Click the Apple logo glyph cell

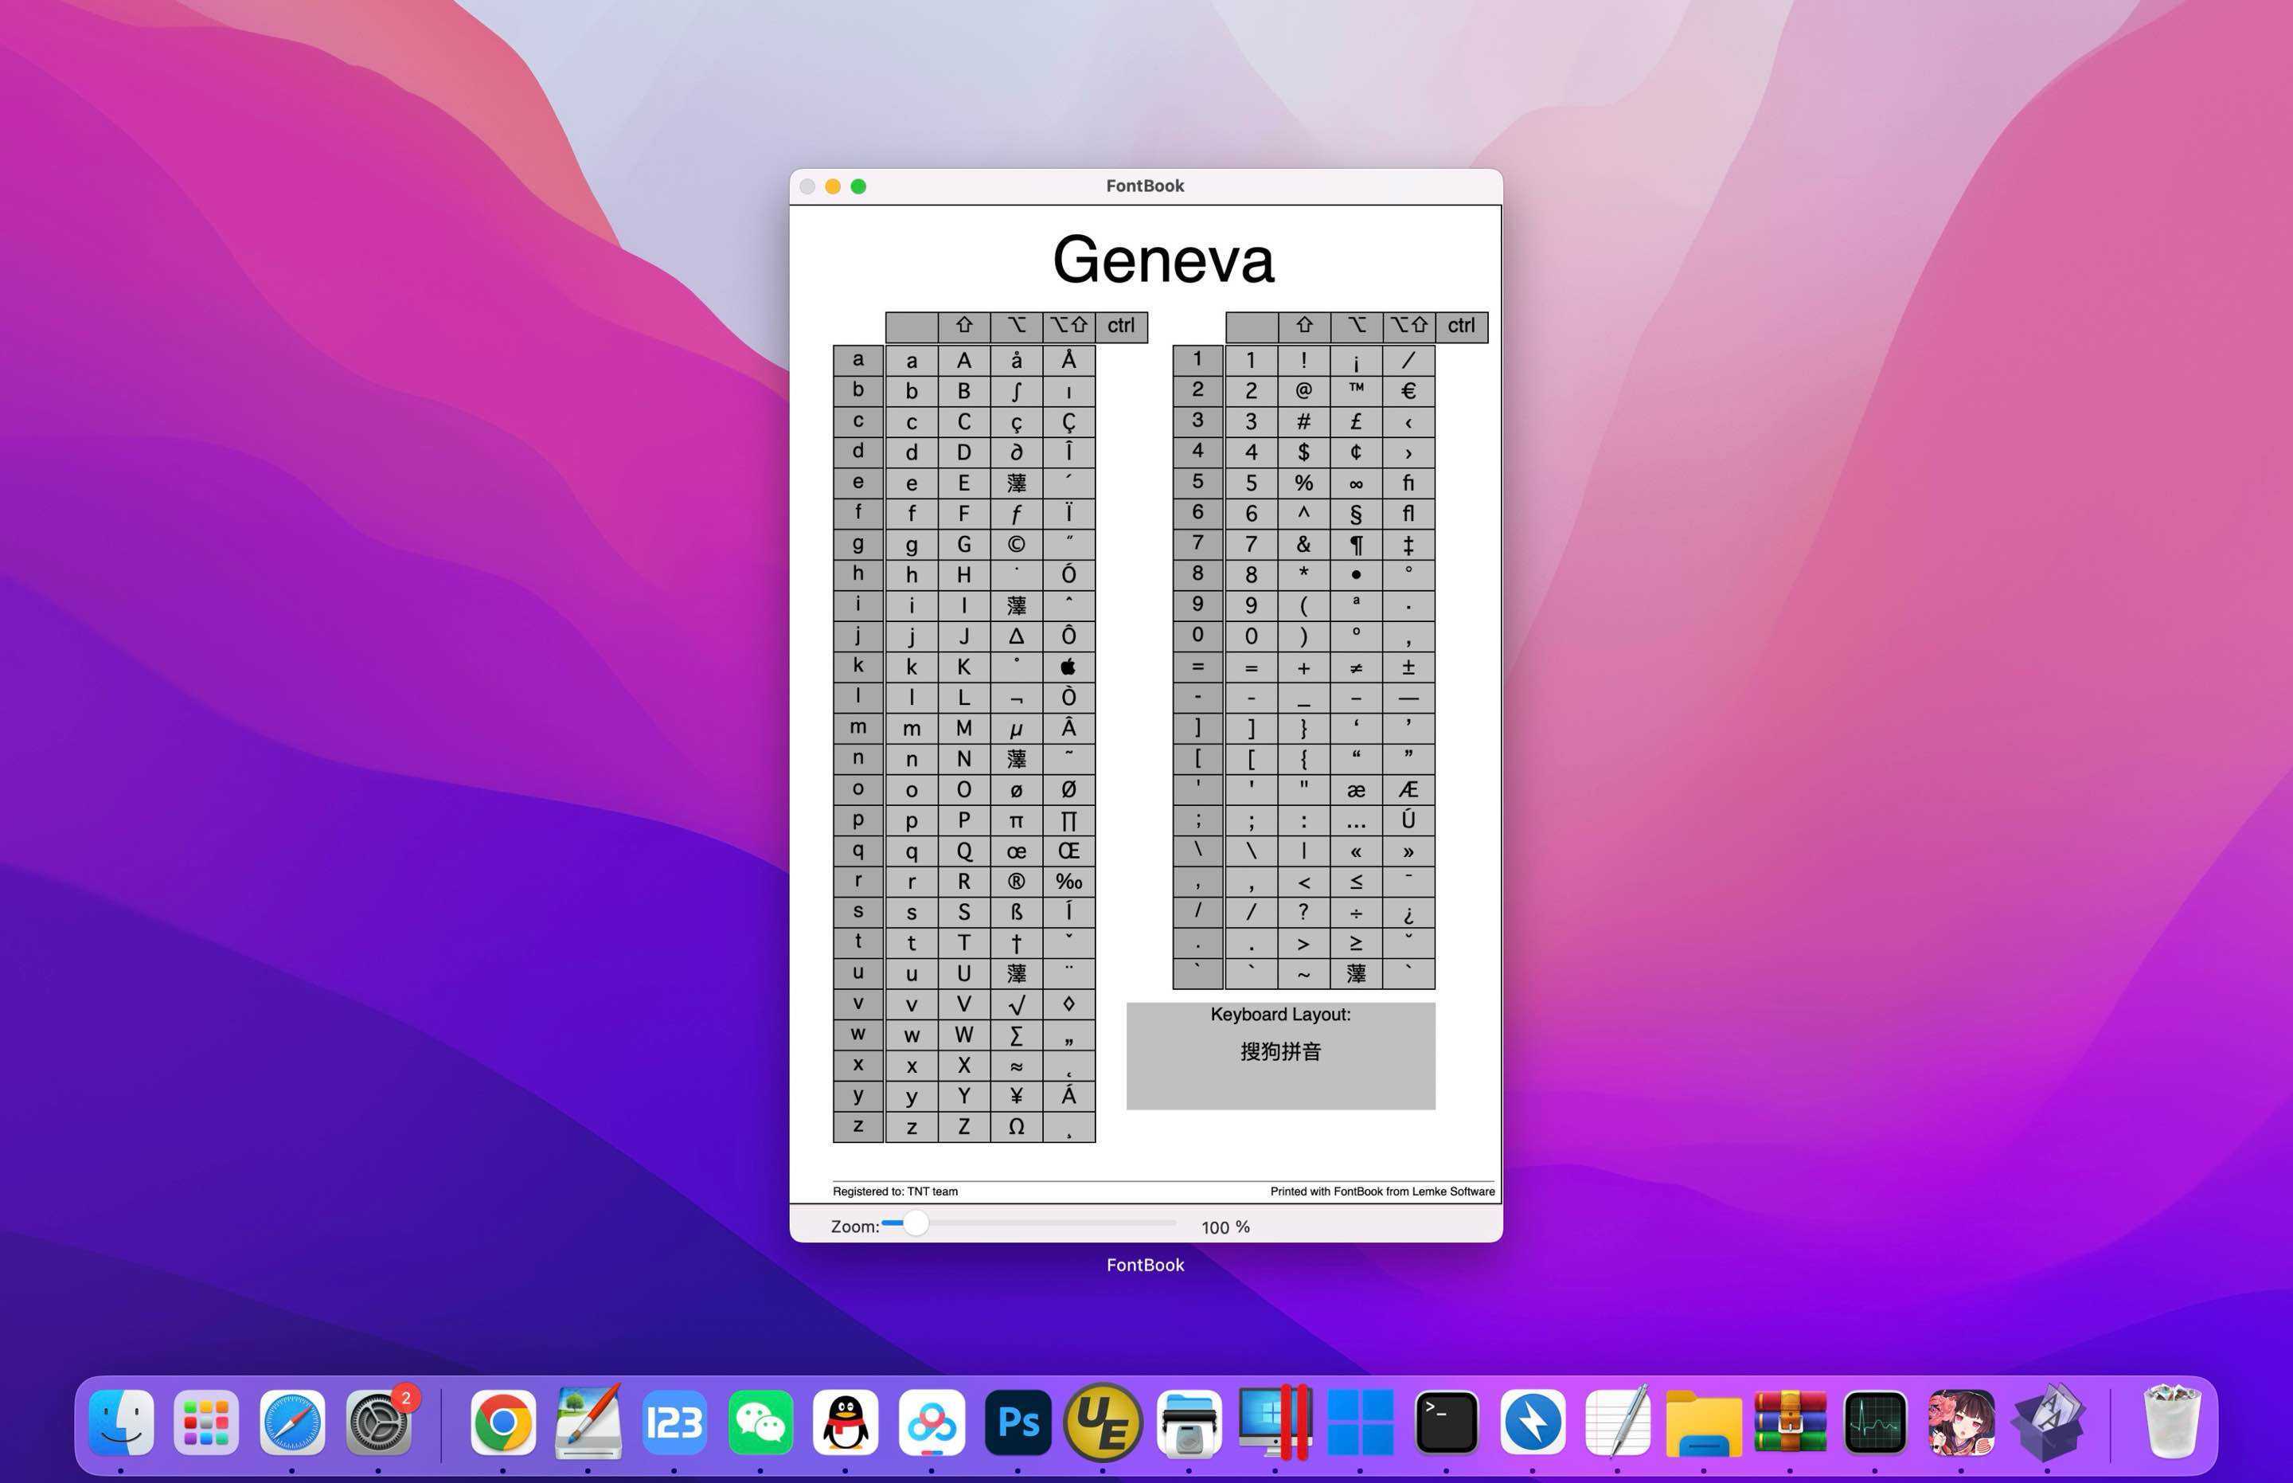[x=1068, y=667]
